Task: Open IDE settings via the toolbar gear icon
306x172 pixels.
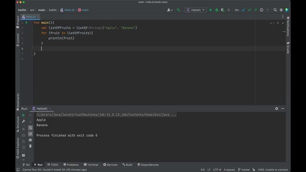Action: tap(281, 10)
